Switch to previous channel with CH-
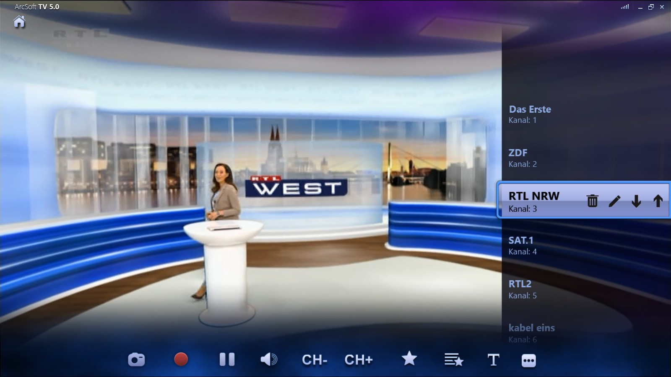 pyautogui.click(x=315, y=360)
